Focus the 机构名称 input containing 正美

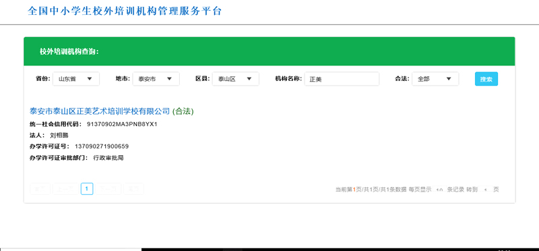342,79
